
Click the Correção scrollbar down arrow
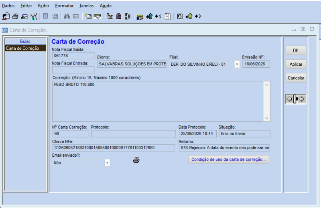(266, 118)
